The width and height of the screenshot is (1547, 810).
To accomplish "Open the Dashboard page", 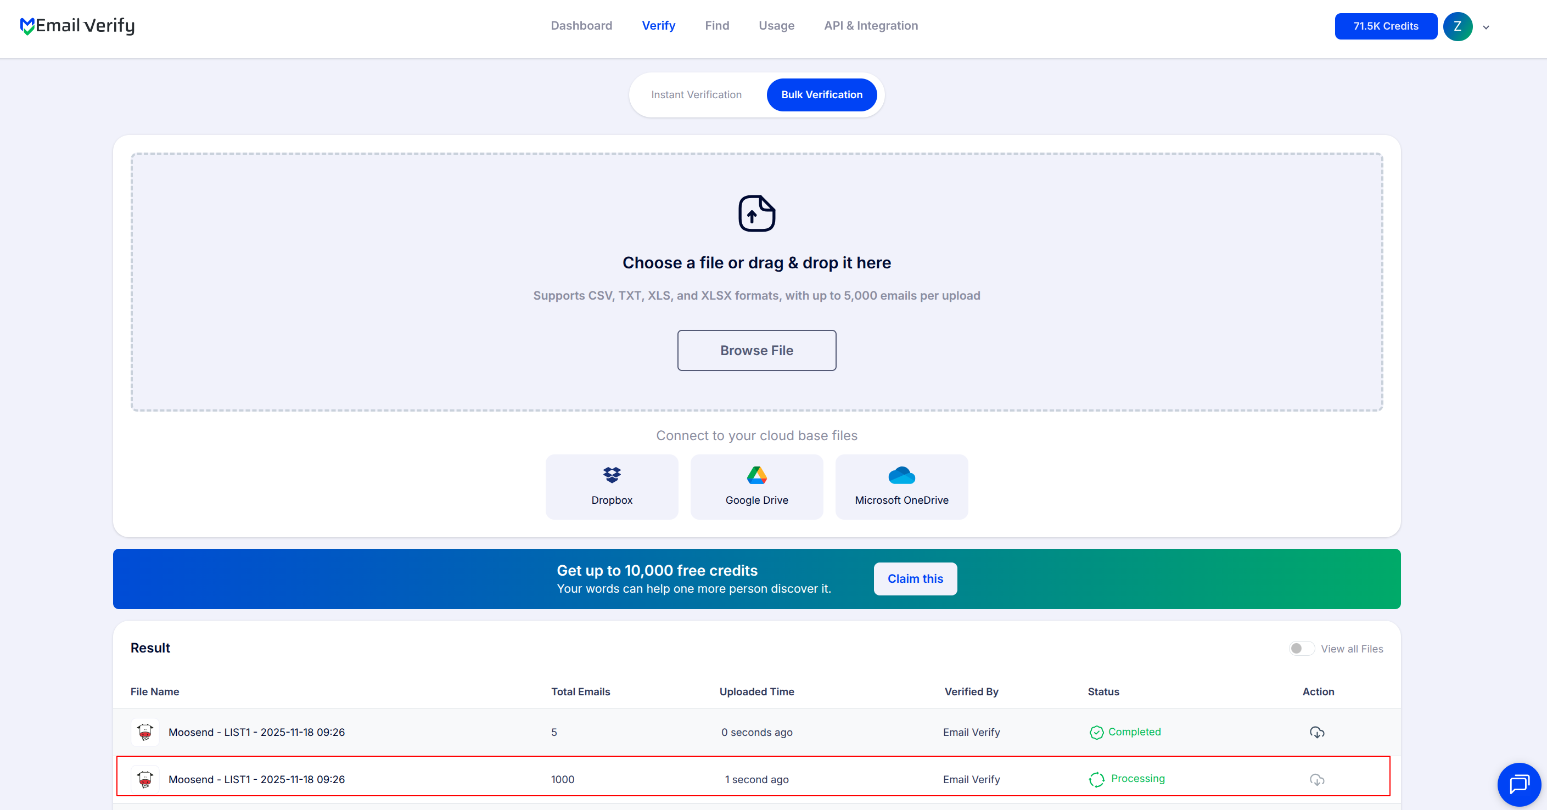I will tap(581, 26).
